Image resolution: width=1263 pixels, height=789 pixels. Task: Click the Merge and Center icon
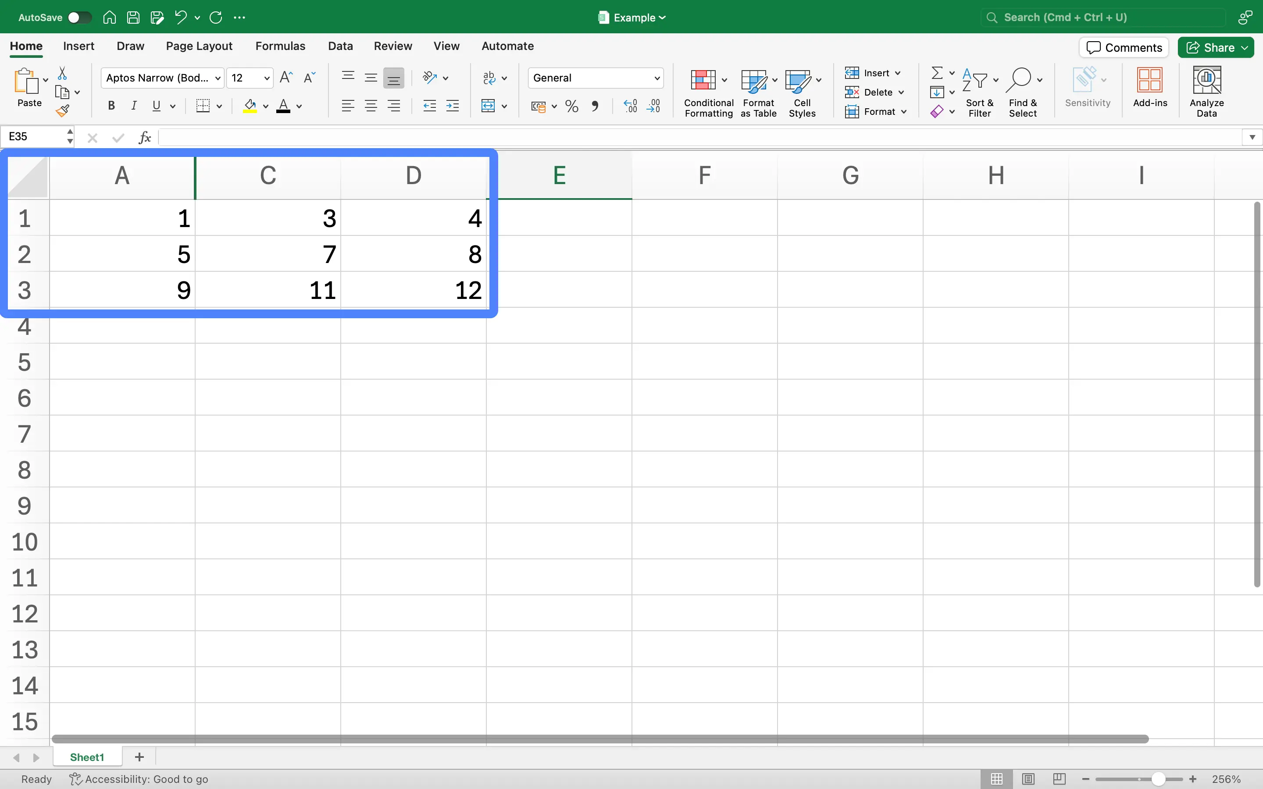[488, 106]
